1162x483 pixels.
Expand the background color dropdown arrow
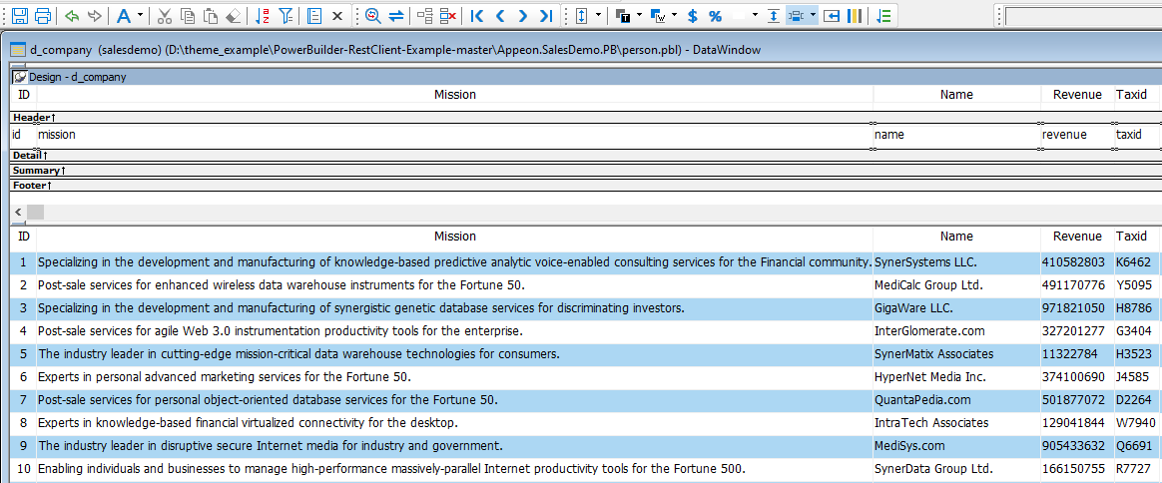[x=675, y=16]
